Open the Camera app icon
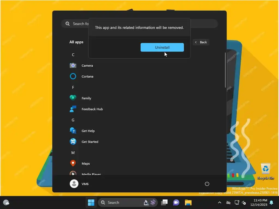 pyautogui.click(x=73, y=66)
